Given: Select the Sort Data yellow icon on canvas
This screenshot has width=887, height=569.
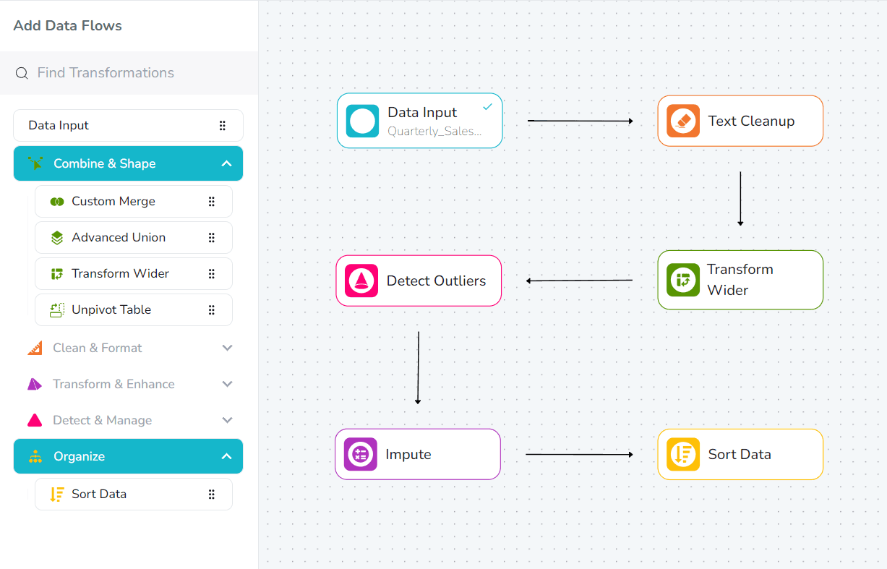Looking at the screenshot, I should (x=682, y=454).
